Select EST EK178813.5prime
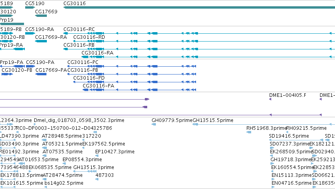Screen dimensions: 335x189 (8, 179)
